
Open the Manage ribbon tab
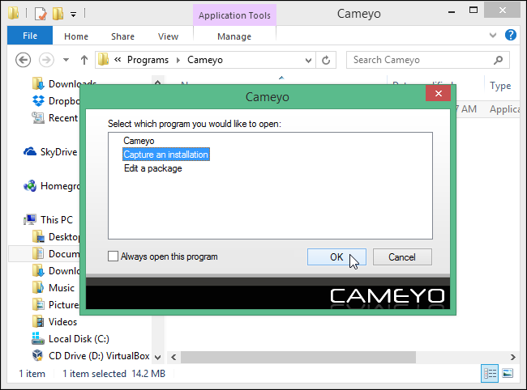234,36
